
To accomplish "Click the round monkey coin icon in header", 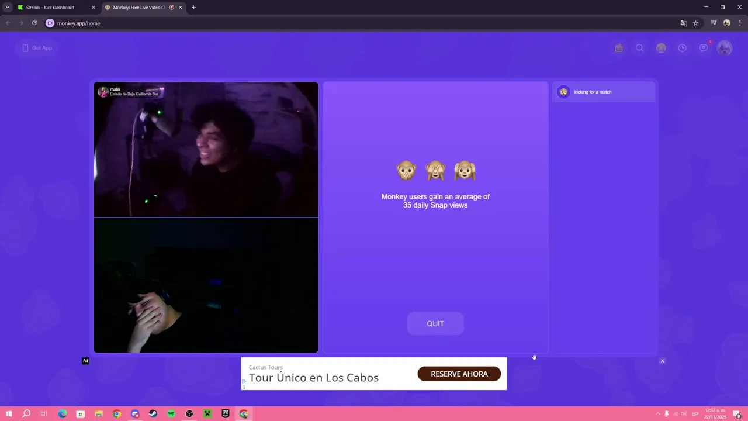I will coord(661,48).
